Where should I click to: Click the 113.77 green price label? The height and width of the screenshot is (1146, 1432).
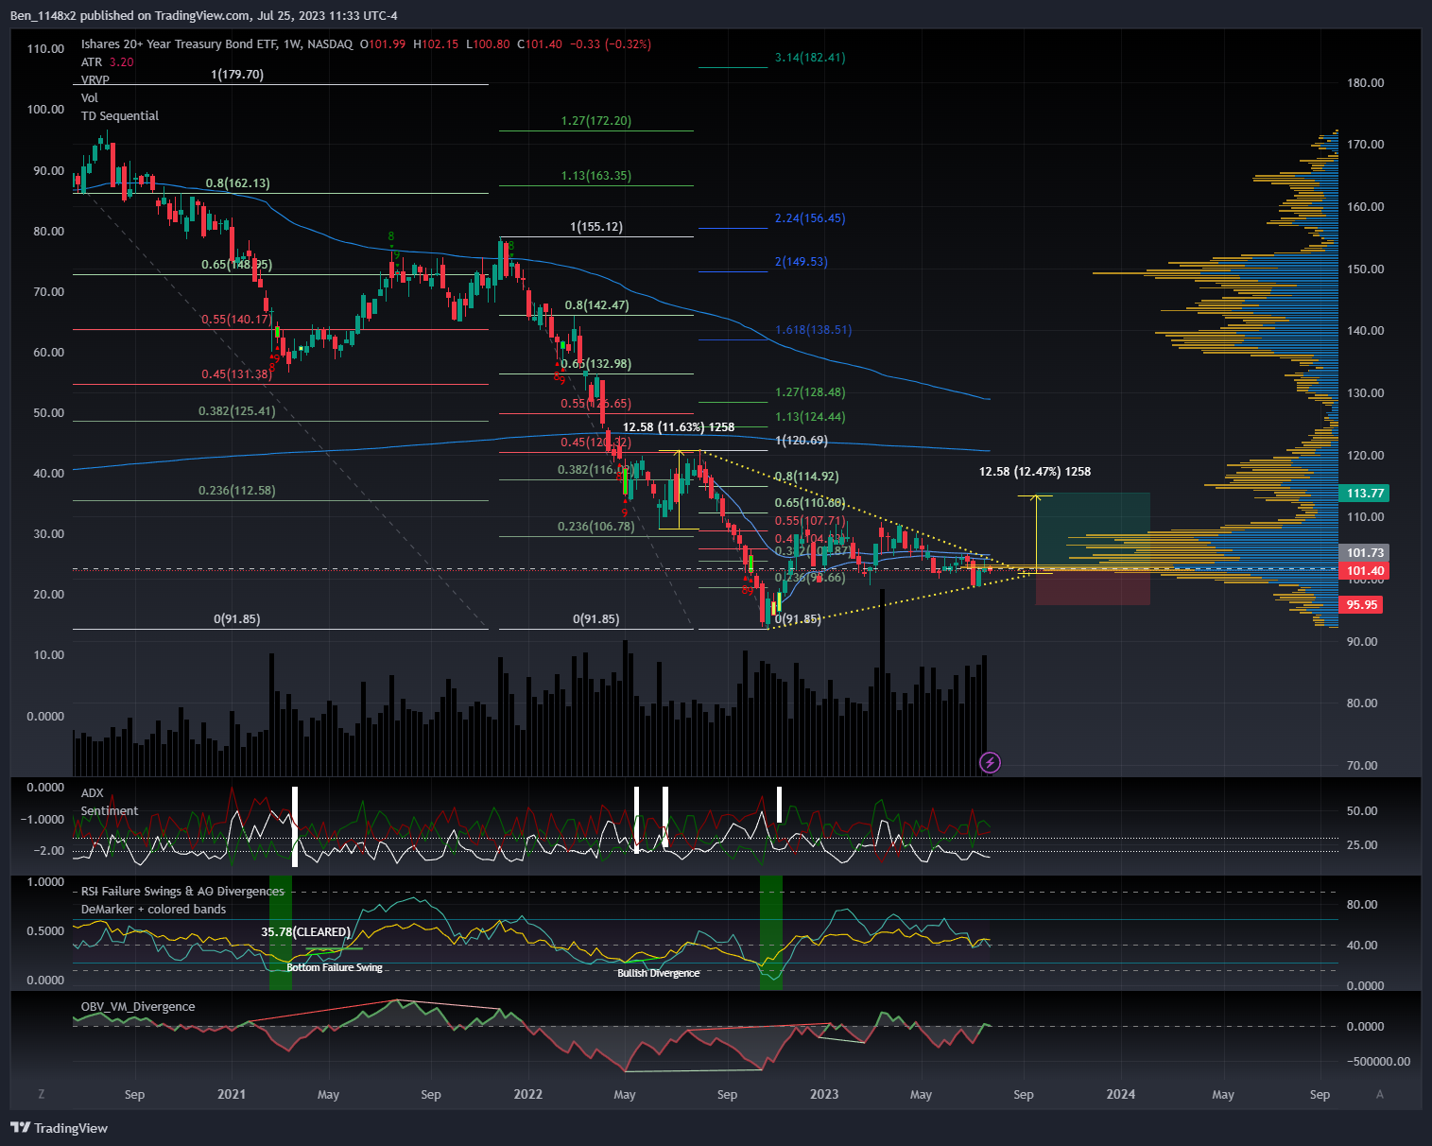[x=1366, y=494]
